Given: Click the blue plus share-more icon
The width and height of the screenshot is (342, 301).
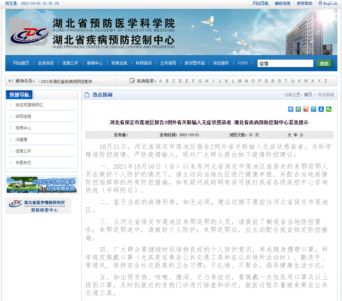Looking at the screenshot, I should (290, 109).
